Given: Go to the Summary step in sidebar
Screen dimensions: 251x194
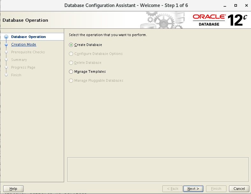Looking at the screenshot, I should tap(19, 60).
